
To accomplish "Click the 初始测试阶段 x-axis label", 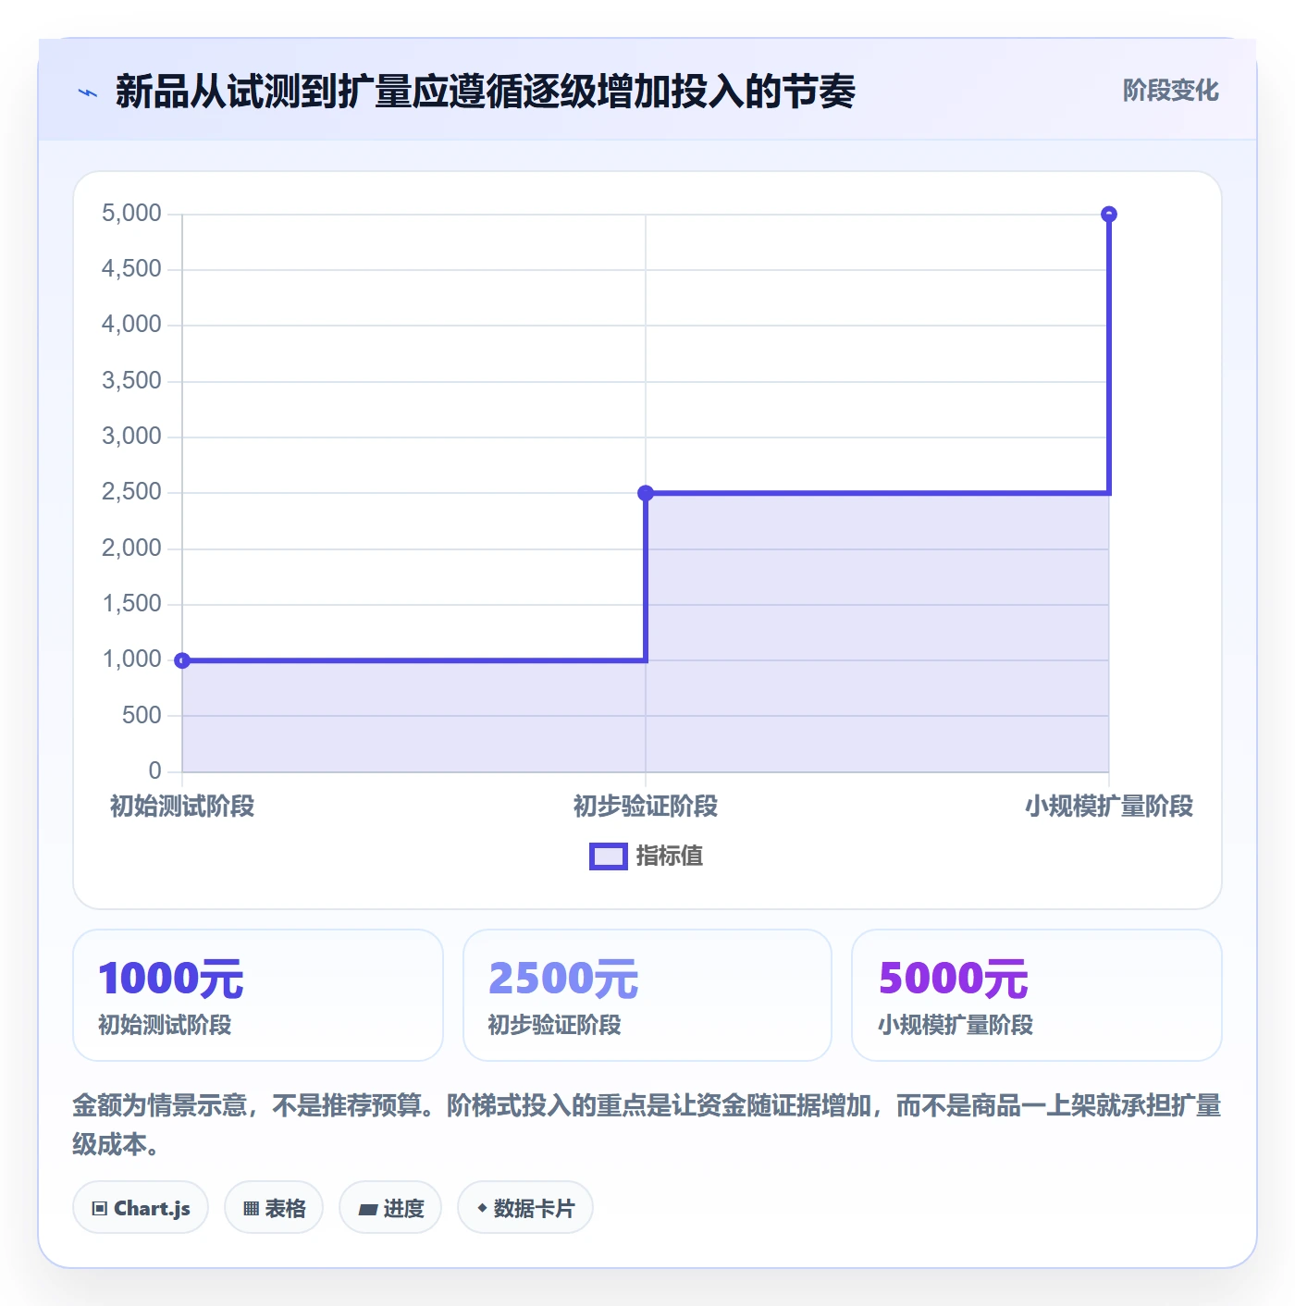I will tap(182, 807).
